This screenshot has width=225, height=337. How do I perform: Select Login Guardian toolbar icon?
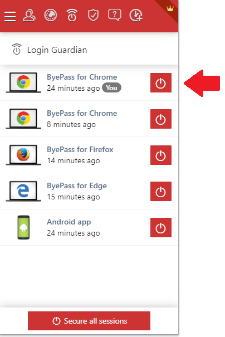(72, 16)
